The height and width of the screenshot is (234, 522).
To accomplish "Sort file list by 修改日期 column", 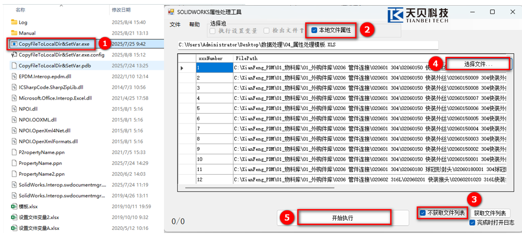I will pos(122,10).
